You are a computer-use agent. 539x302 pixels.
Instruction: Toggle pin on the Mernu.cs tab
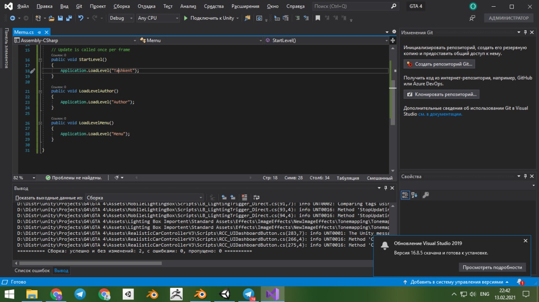[40, 32]
